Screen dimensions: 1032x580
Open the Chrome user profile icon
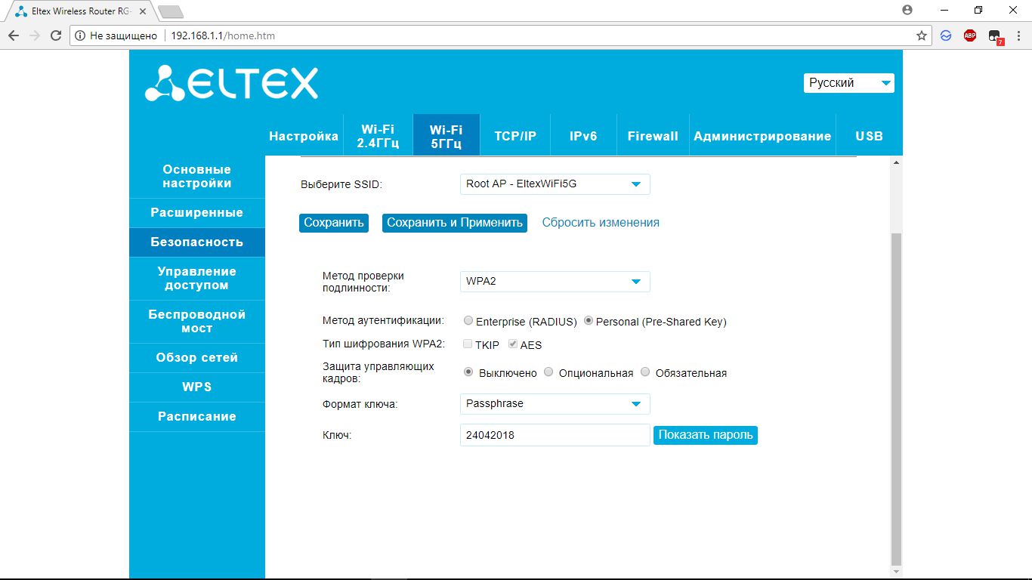click(907, 10)
